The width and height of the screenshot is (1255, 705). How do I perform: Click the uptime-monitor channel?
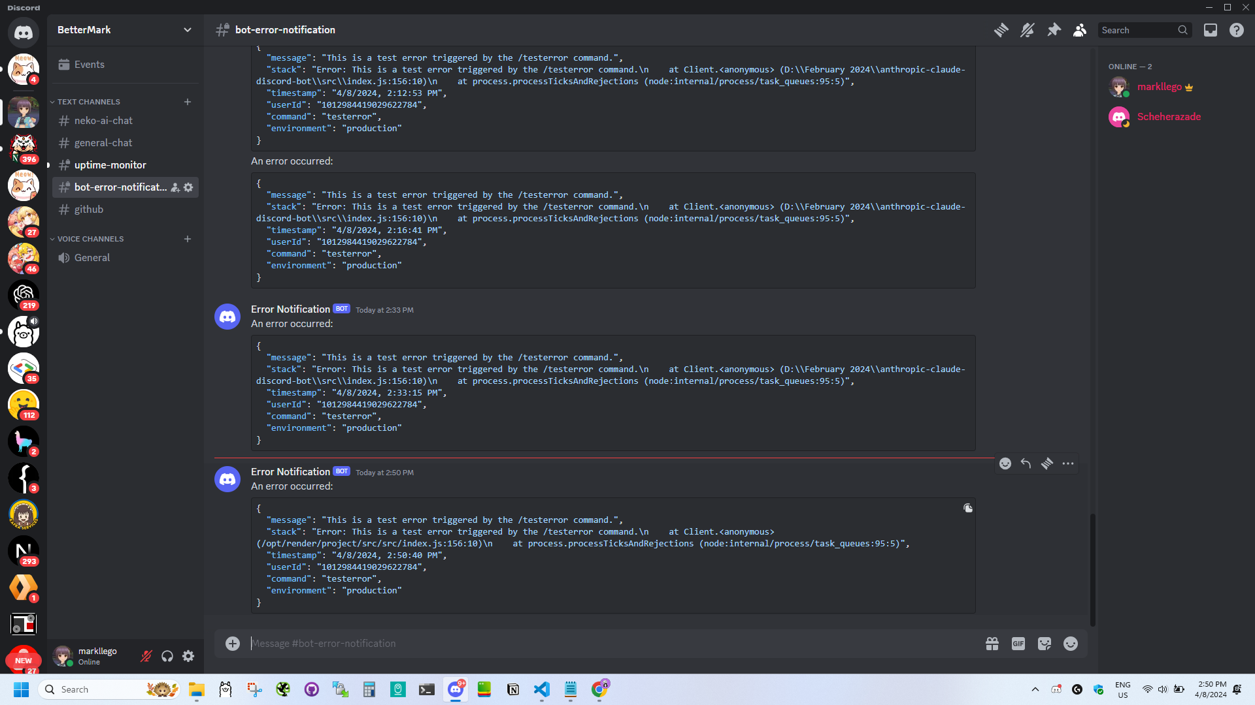(x=109, y=164)
